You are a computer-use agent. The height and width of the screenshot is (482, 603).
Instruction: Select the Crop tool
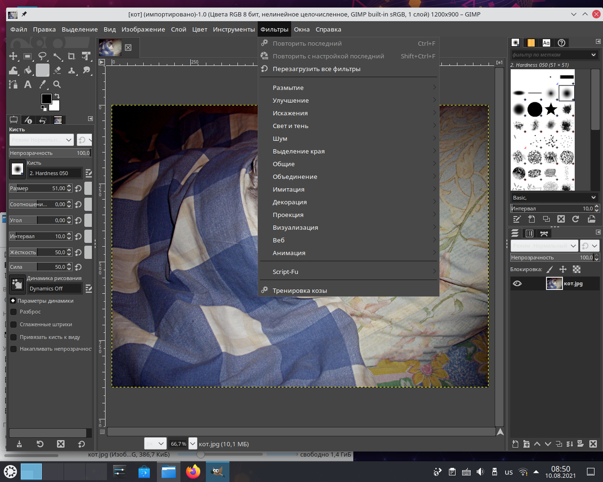click(x=72, y=56)
